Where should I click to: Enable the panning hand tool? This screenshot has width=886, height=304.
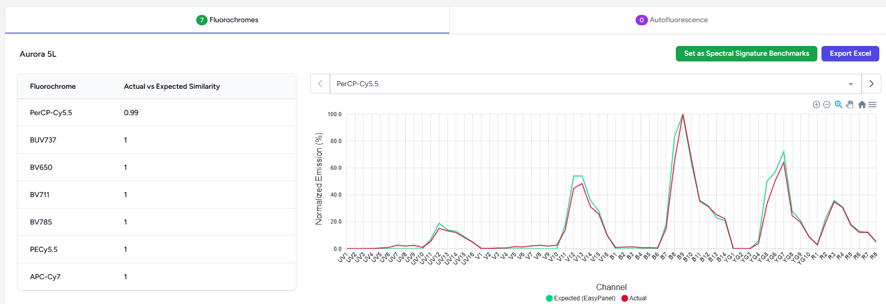point(850,104)
